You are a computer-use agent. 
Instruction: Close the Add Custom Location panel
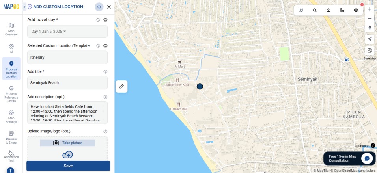pyautogui.click(x=109, y=7)
